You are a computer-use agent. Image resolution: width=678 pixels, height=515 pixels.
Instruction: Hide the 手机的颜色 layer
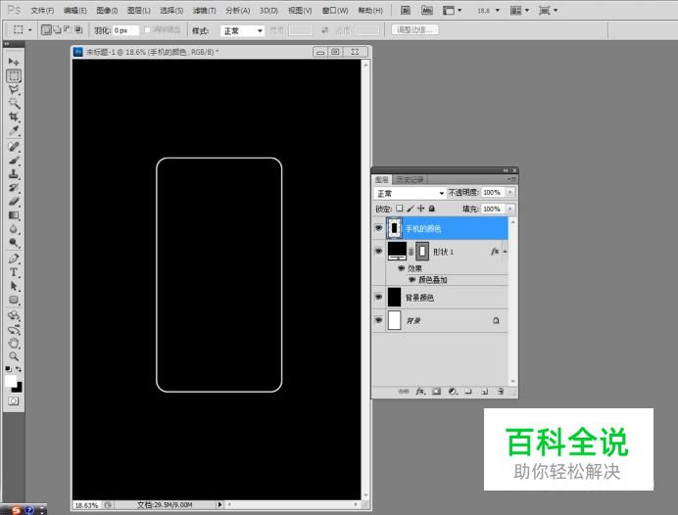pyautogui.click(x=379, y=228)
